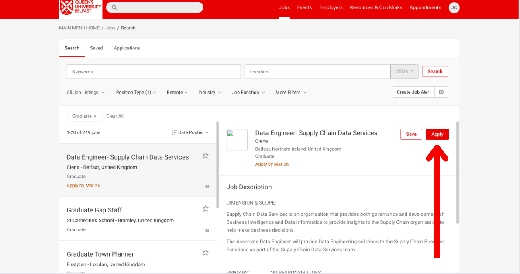This screenshot has height=274, width=520.
Task: Change the Date Posted sort order
Action: (190, 132)
